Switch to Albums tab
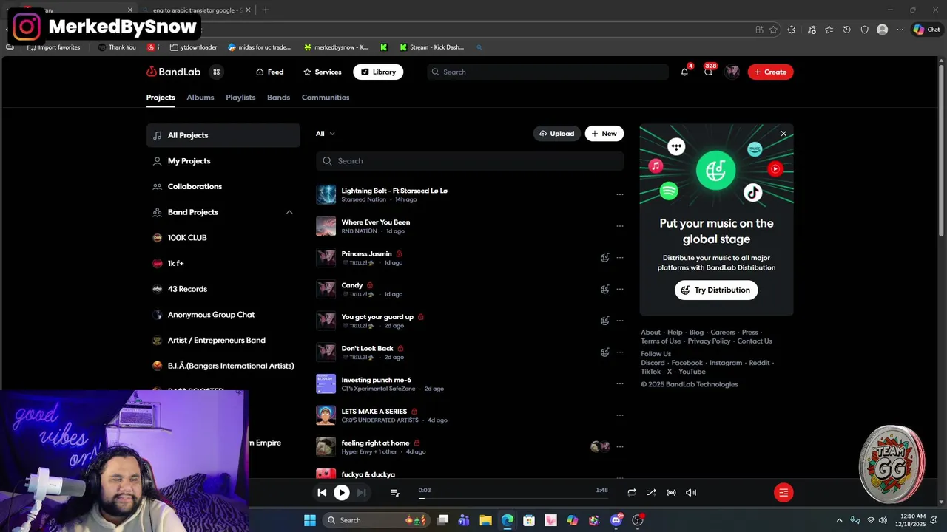Screen dimensions: 947x532 click(200, 98)
